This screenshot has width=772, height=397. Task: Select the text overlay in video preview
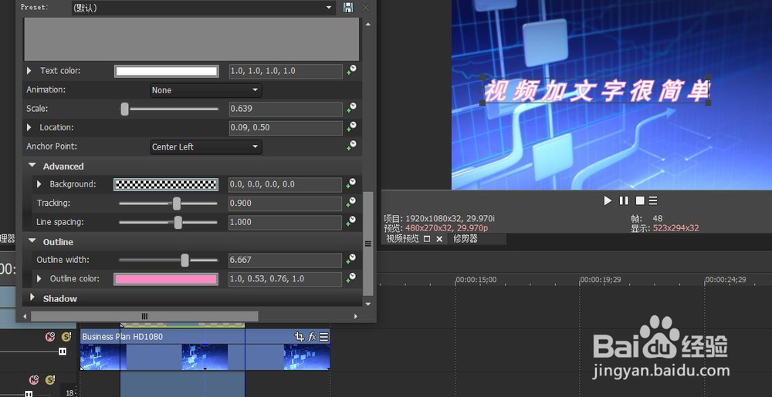596,90
